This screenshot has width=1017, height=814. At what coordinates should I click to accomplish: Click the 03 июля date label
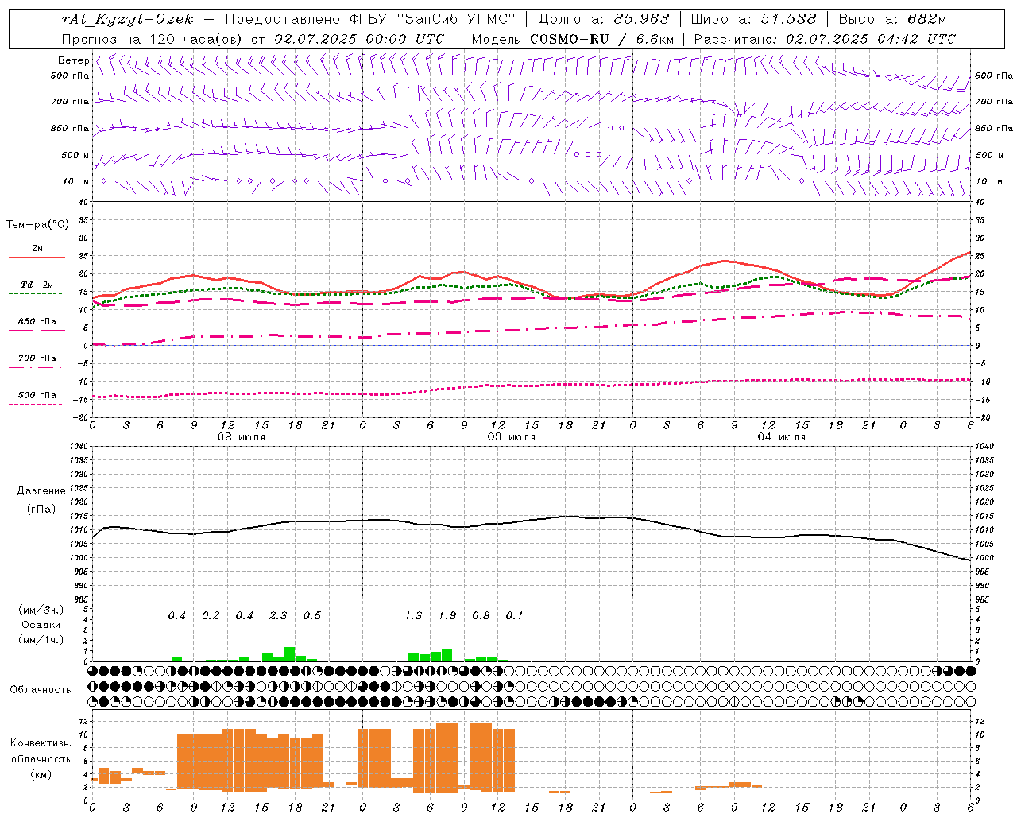click(x=512, y=437)
